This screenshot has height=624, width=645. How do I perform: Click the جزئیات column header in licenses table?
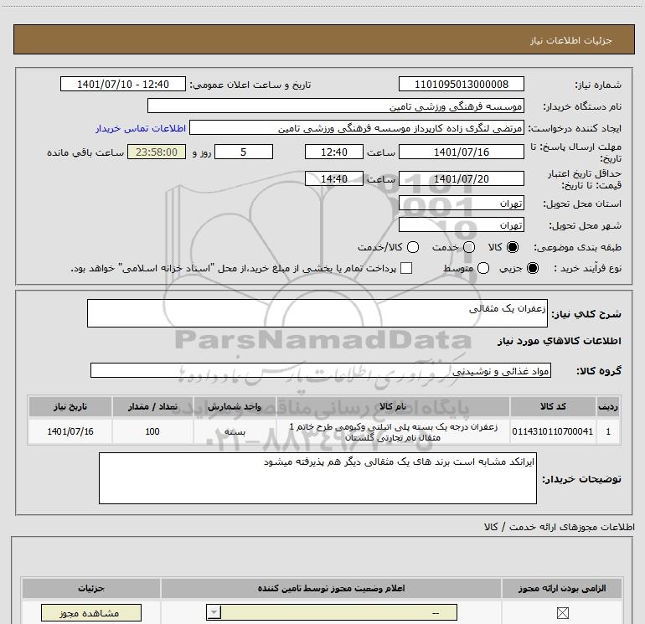91,588
